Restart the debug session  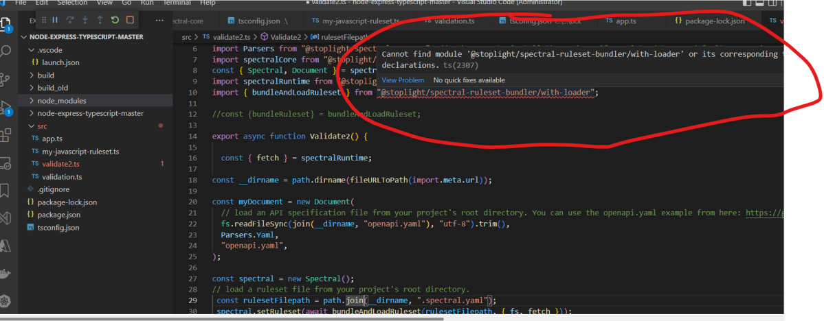click(x=115, y=20)
